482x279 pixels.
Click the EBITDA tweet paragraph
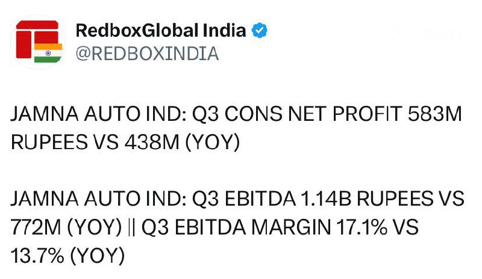pos(235,228)
